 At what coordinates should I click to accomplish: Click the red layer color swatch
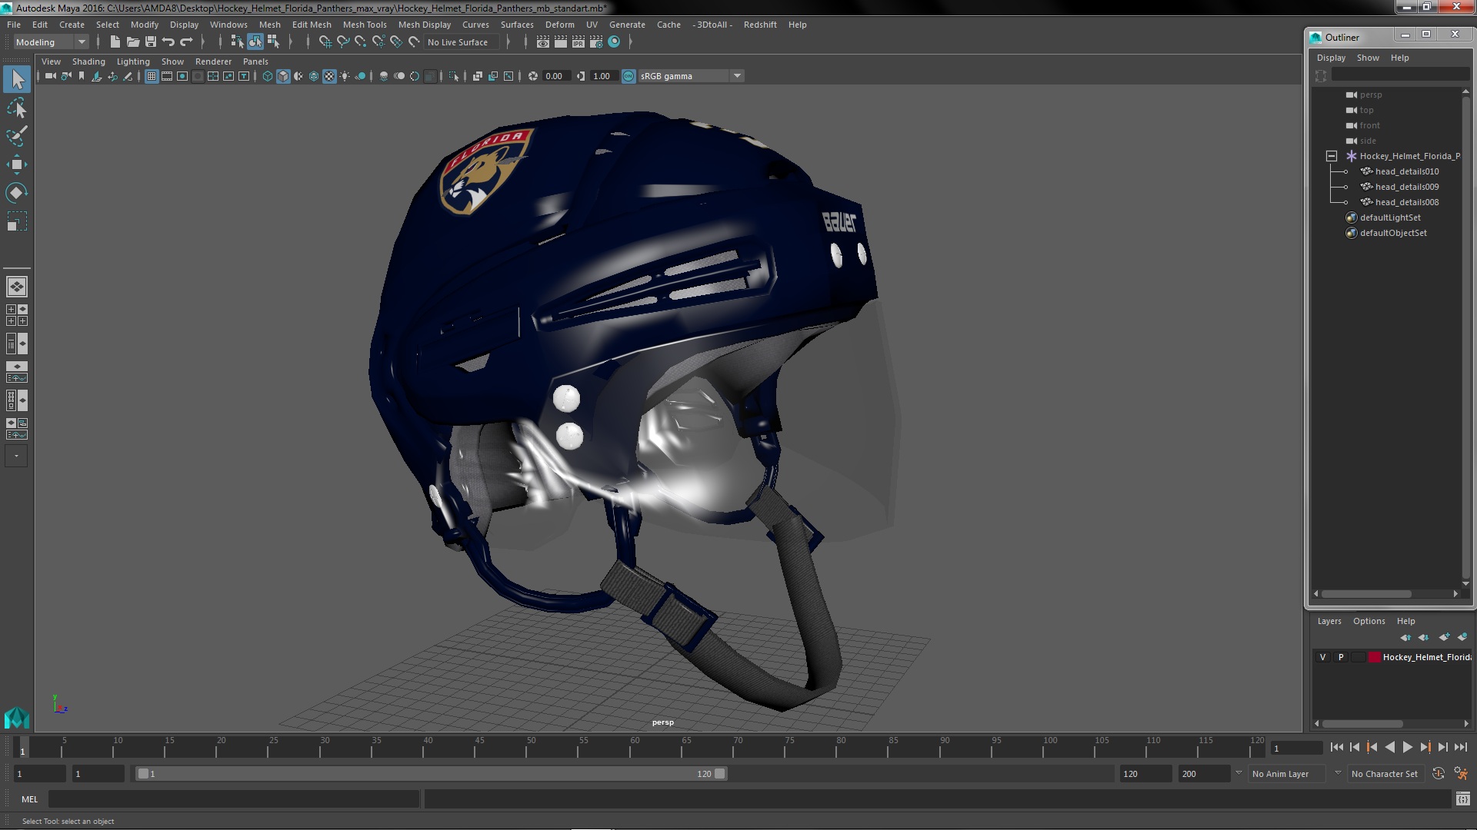click(1374, 657)
